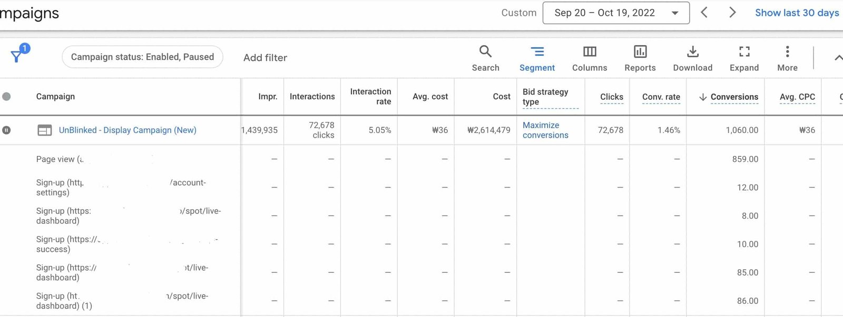The width and height of the screenshot is (843, 317).
Task: Go to the next date range
Action: pyautogui.click(x=732, y=13)
